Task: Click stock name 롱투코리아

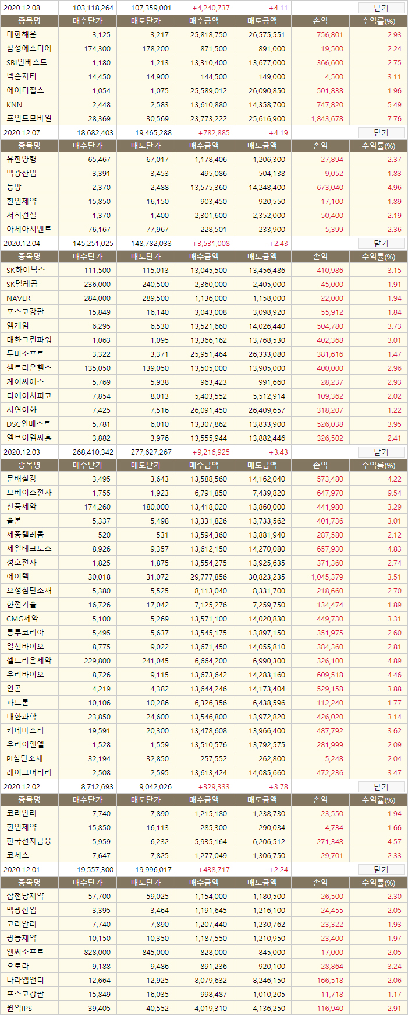Action: [x=25, y=633]
